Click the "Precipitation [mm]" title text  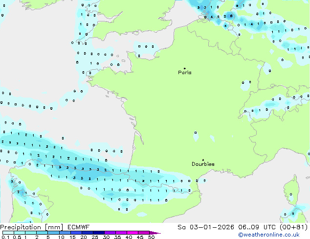coord(32,227)
